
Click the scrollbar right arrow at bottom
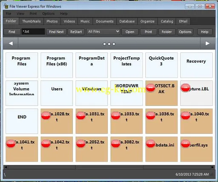click(212, 167)
